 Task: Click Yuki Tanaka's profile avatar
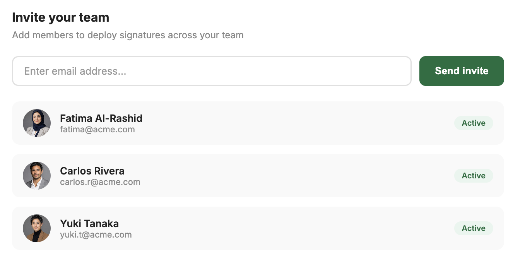pos(37,228)
